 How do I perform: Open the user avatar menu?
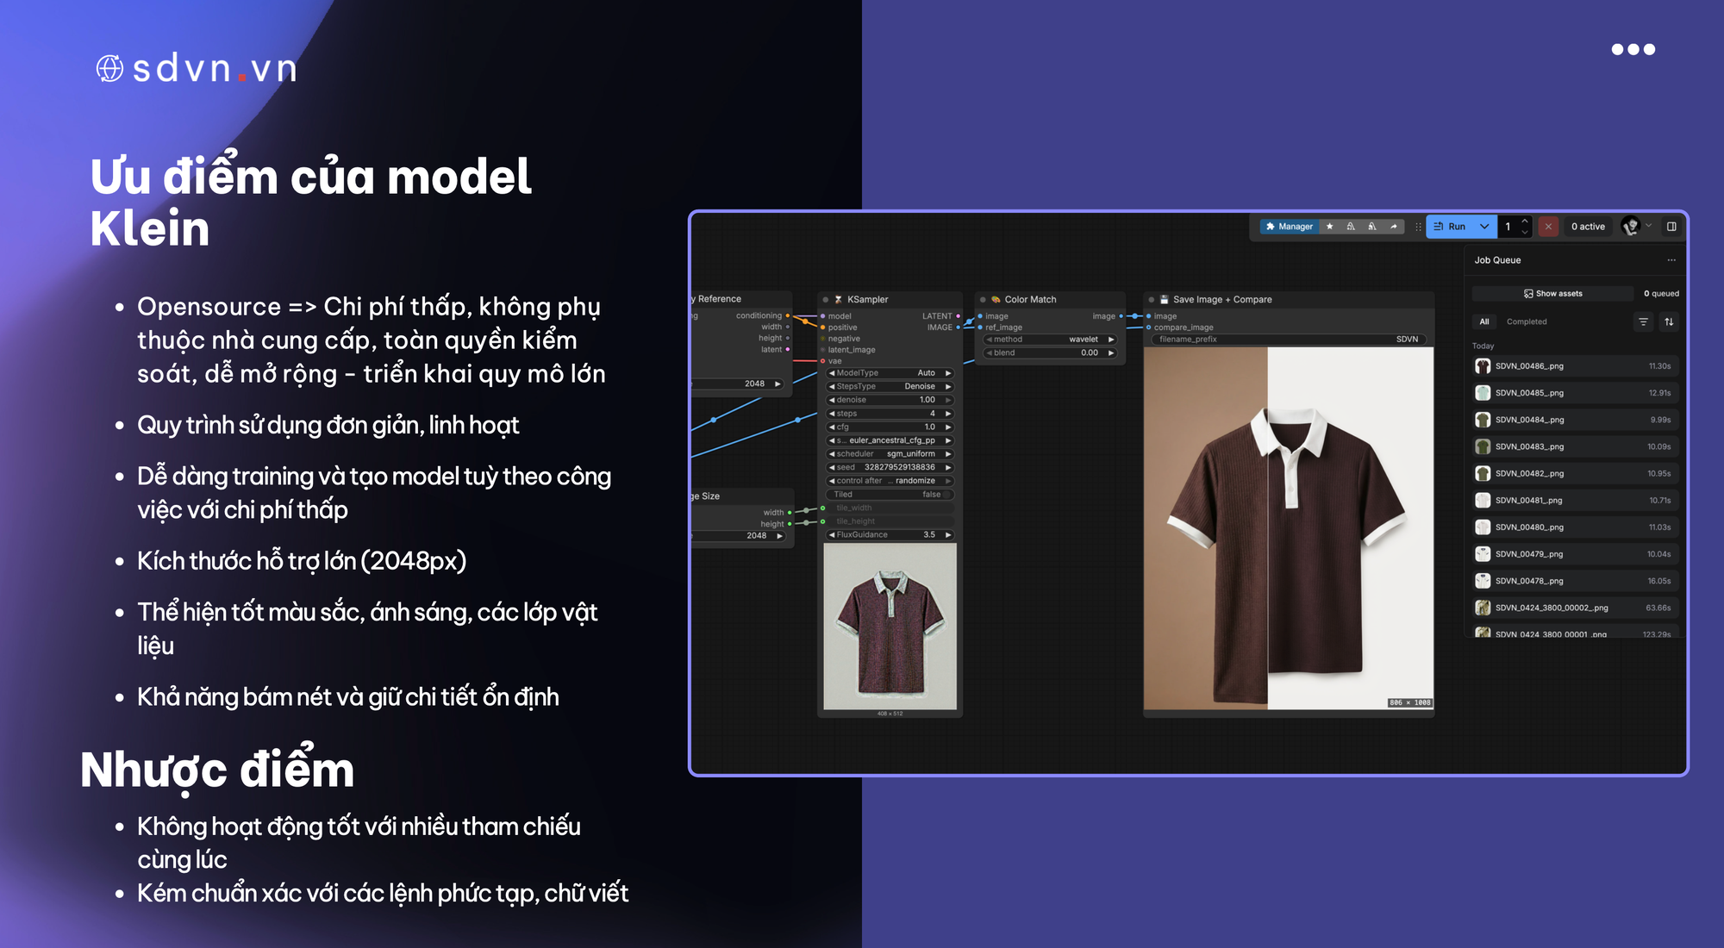(1630, 227)
